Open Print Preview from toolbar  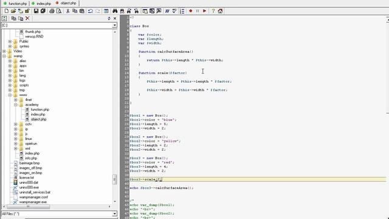coord(59,11)
